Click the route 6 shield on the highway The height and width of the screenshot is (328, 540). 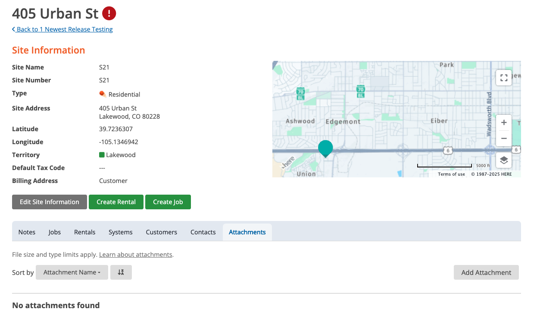[447, 150]
